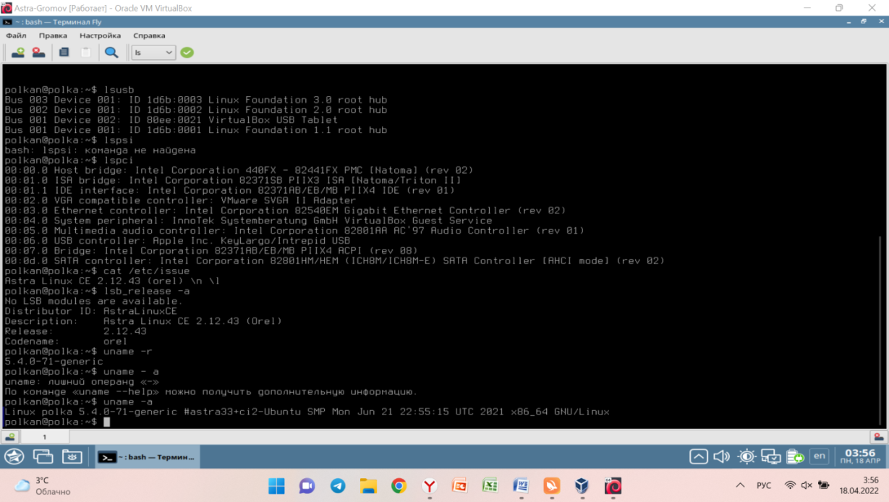Click 'VMware SVGA II Adapter' lspci line
Screen dimensions: 889x502
180,200
